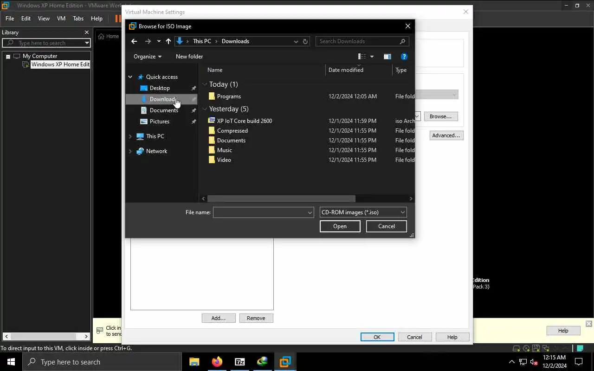Click the hard disk status icon
594x371 pixels.
click(x=517, y=348)
